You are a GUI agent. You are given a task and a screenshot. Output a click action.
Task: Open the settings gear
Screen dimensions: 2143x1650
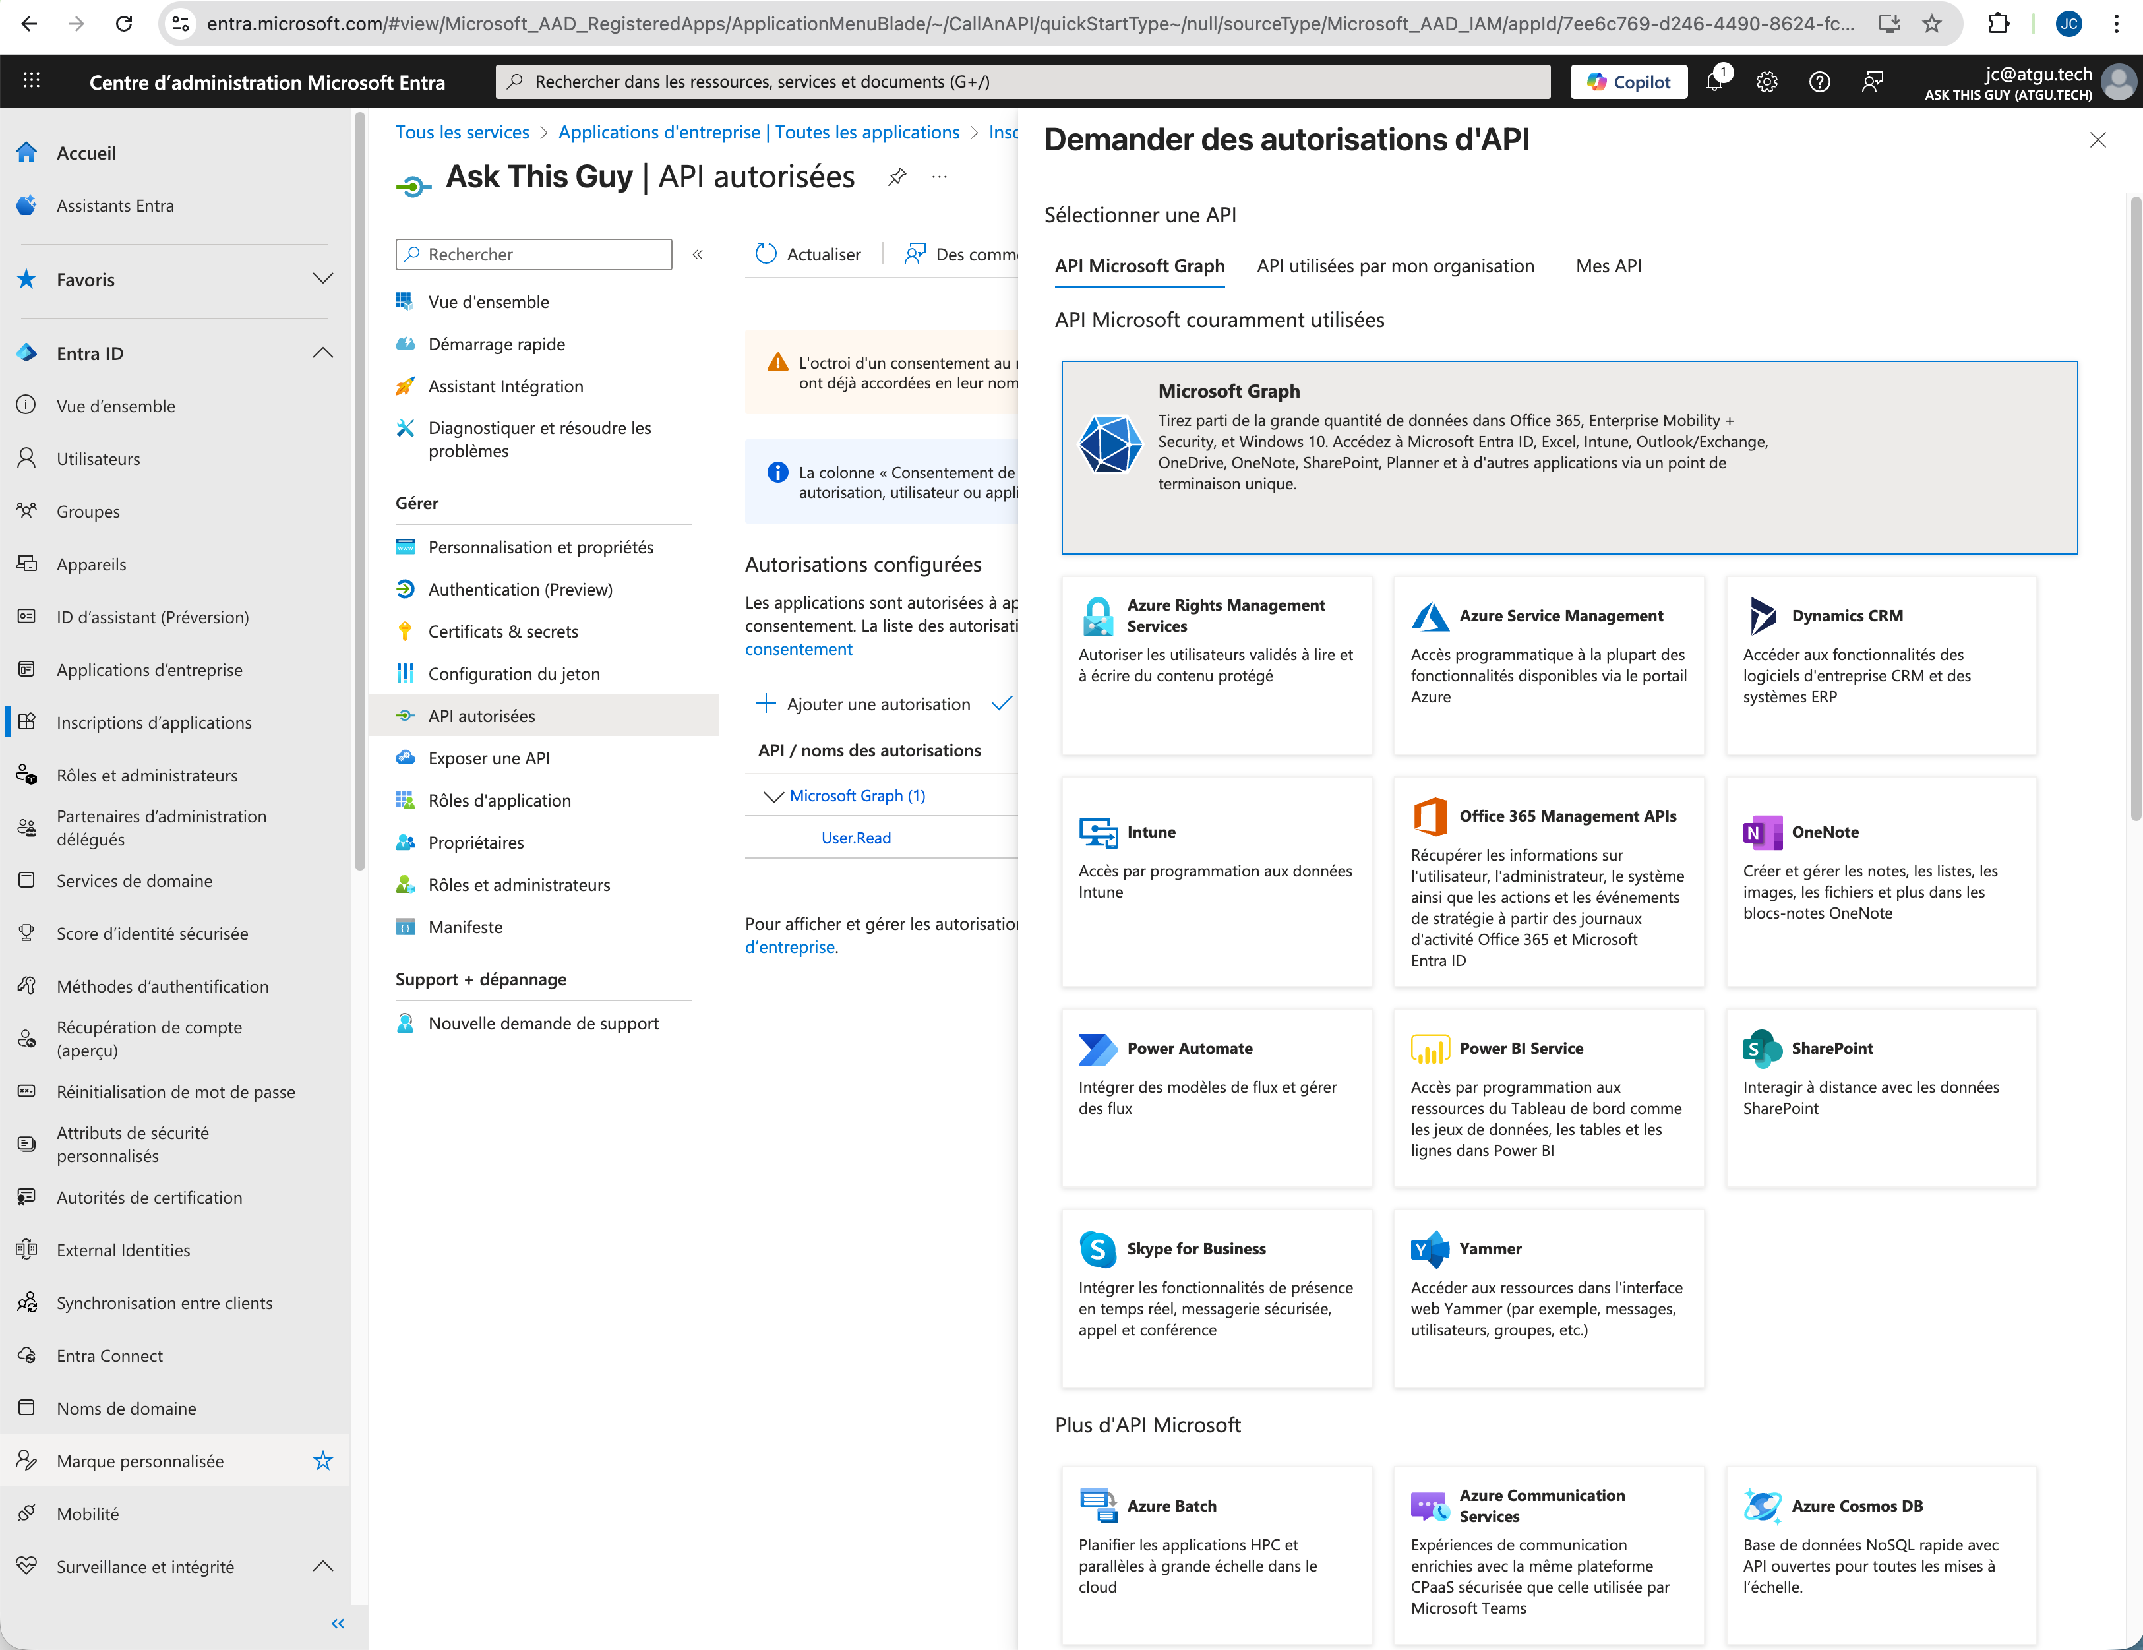(1767, 82)
